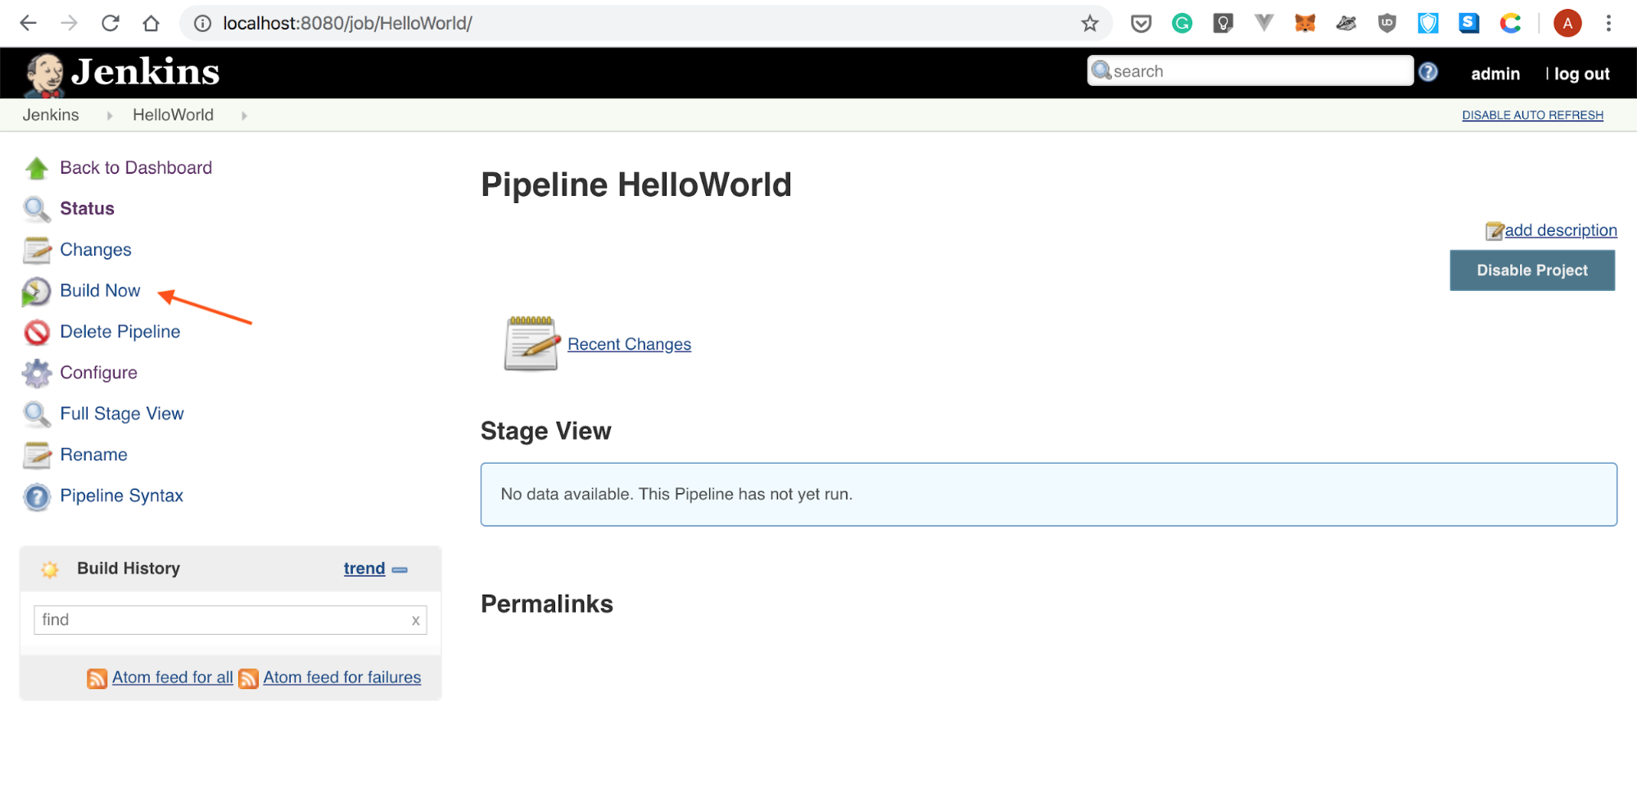
Task: Open the Changes sidebar item
Action: [x=96, y=250]
